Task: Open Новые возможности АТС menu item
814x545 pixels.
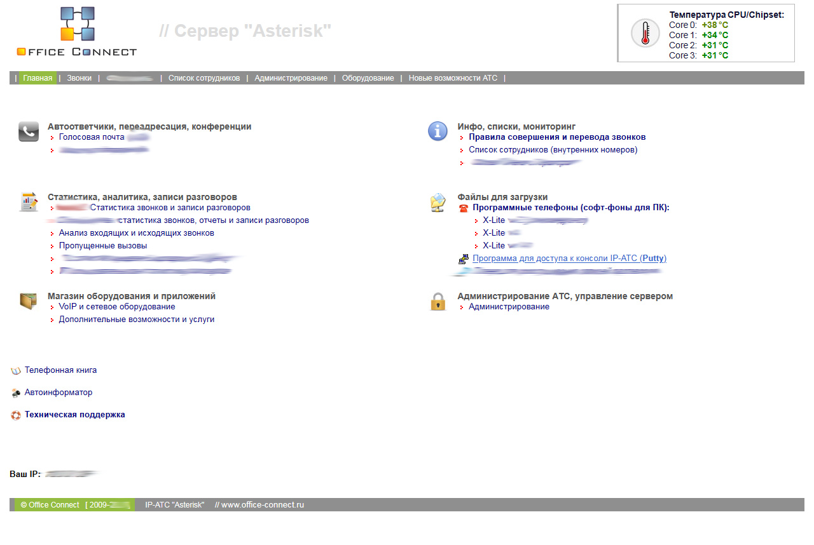Action: [453, 78]
